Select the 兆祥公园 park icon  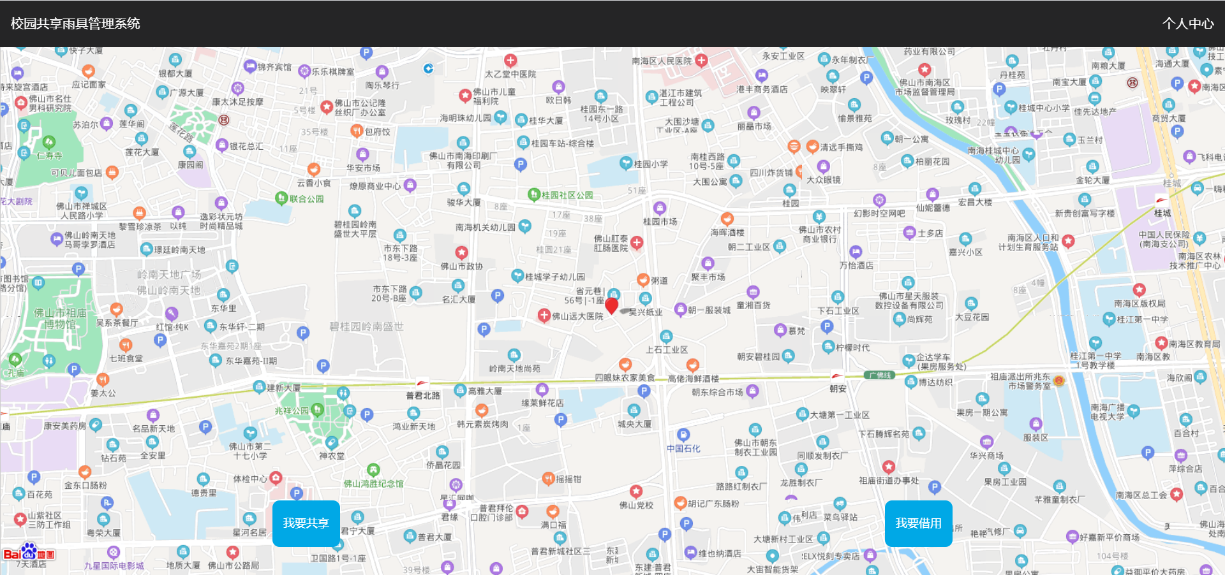[x=317, y=410]
